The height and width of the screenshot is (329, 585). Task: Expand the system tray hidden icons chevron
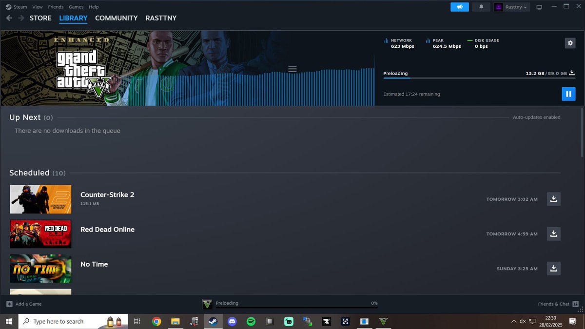coord(514,321)
